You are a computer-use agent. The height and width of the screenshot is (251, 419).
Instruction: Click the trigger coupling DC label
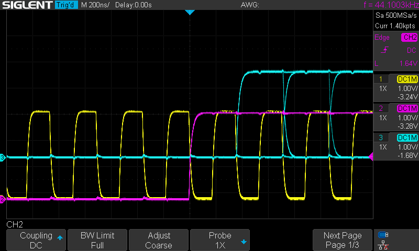pos(411,50)
